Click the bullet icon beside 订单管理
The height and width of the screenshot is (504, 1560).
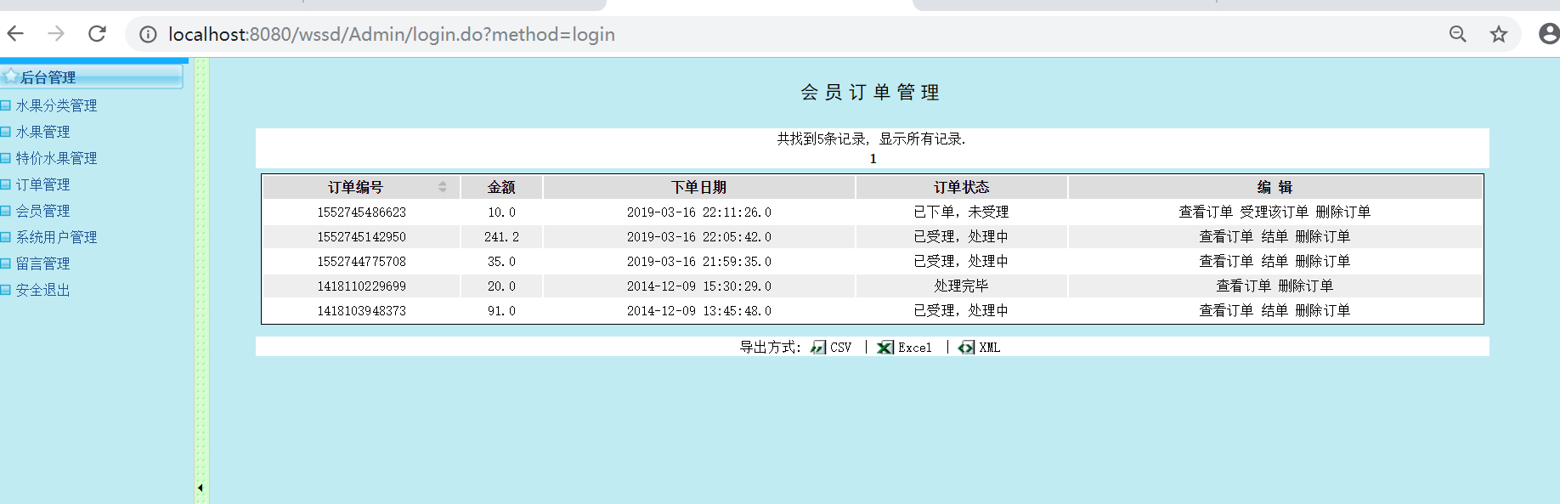point(5,184)
